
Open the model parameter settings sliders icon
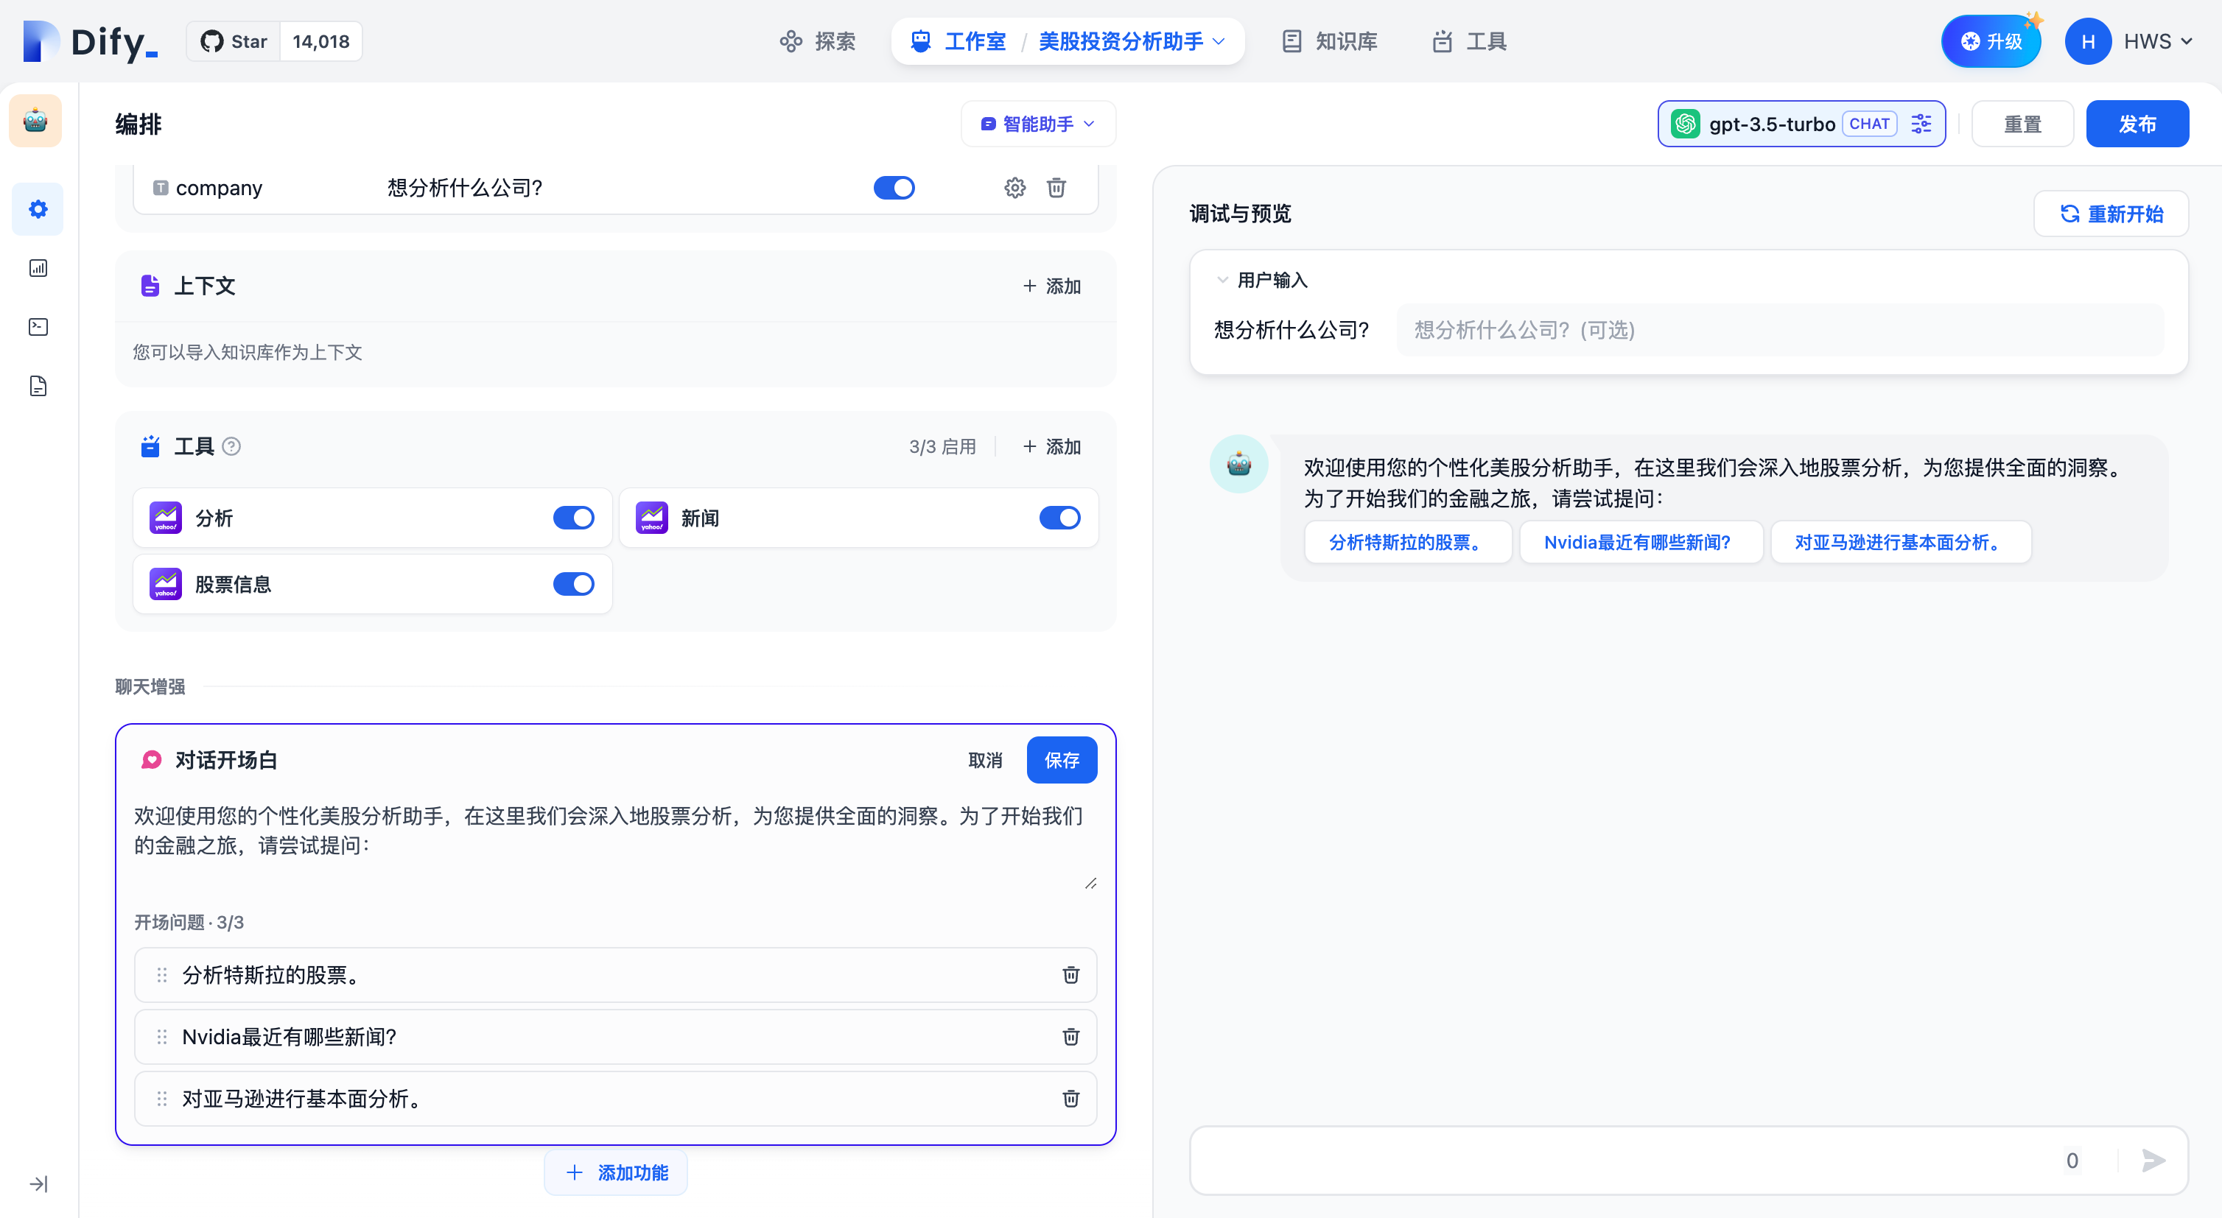(x=1922, y=123)
